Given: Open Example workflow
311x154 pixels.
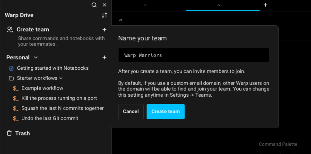Looking at the screenshot, I should [42, 88].
